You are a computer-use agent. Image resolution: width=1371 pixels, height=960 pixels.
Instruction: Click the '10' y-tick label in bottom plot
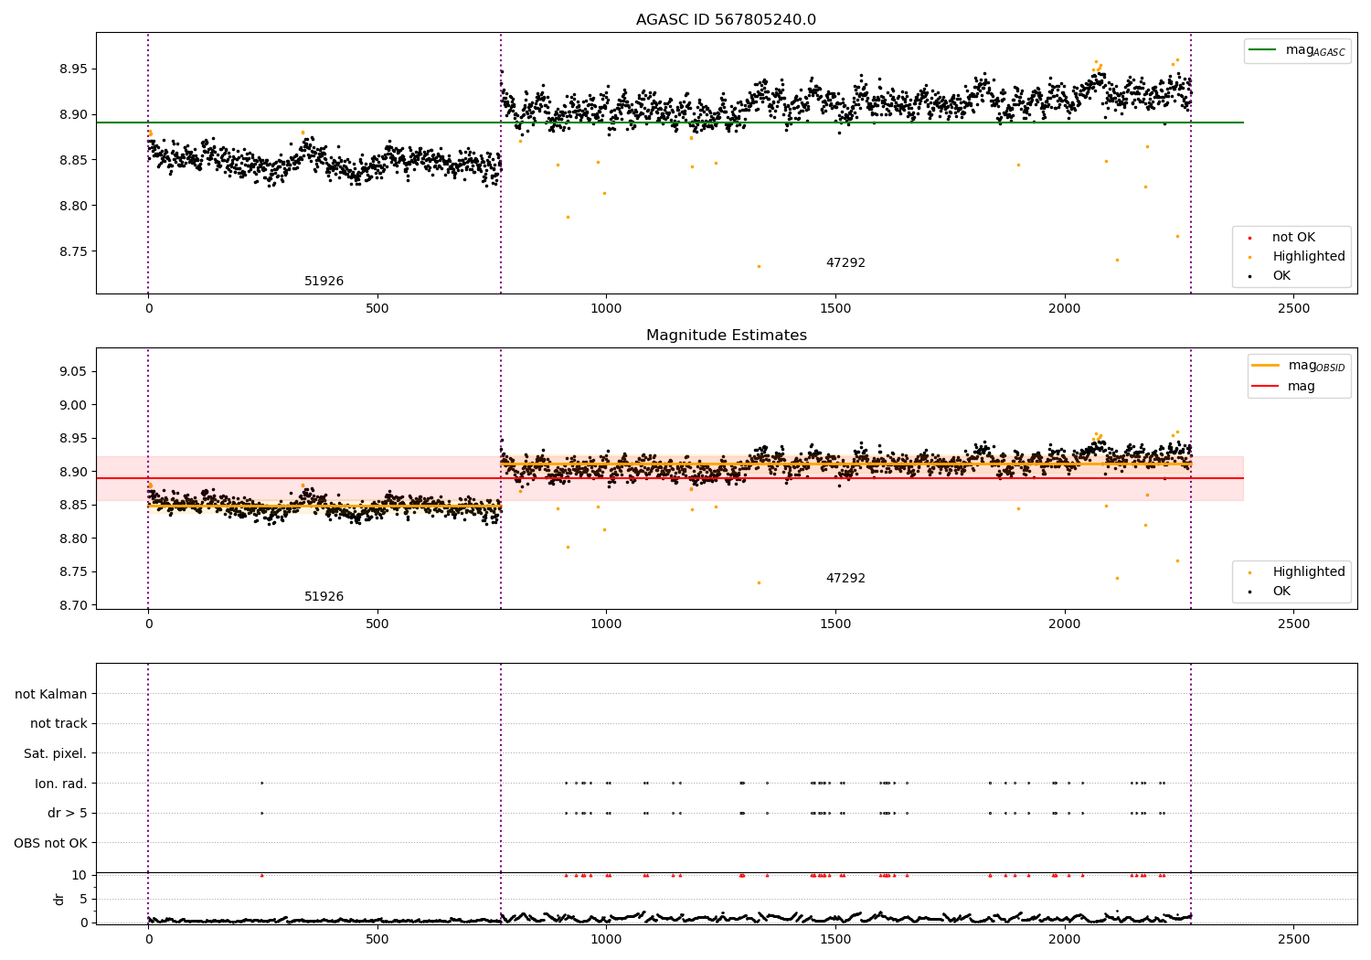click(80, 876)
